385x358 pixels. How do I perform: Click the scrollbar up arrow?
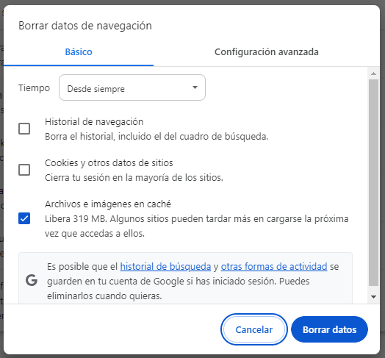[373, 74]
